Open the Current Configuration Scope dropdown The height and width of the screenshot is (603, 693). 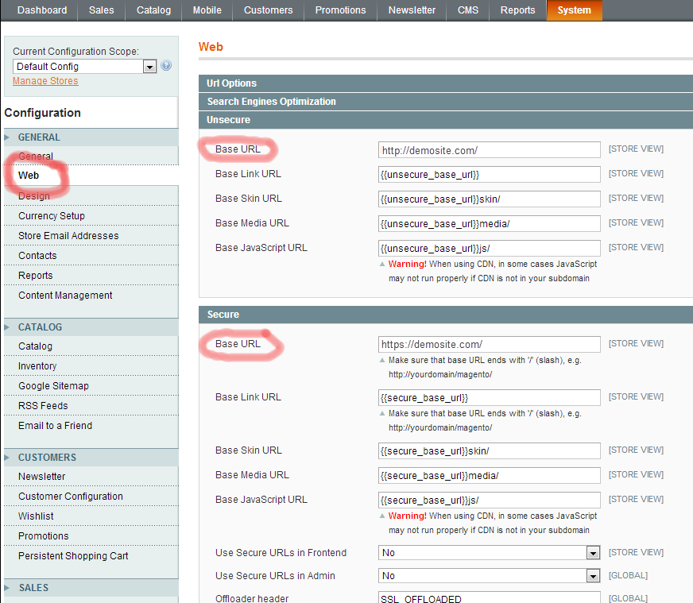click(84, 67)
